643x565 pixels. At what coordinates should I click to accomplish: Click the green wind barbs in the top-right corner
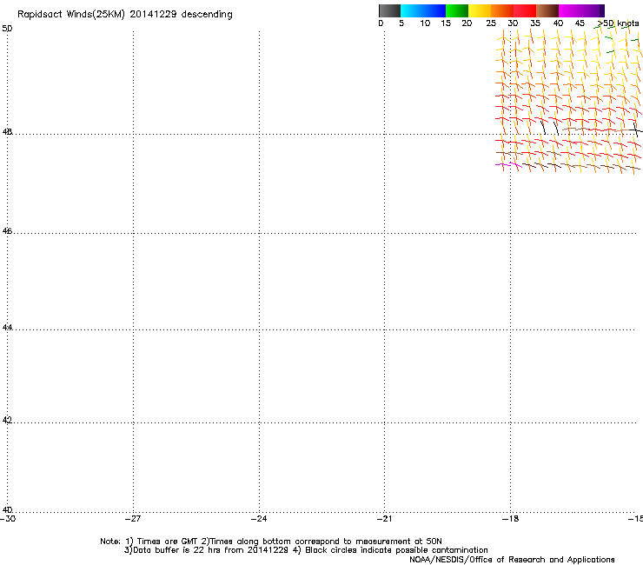pyautogui.click(x=616, y=39)
